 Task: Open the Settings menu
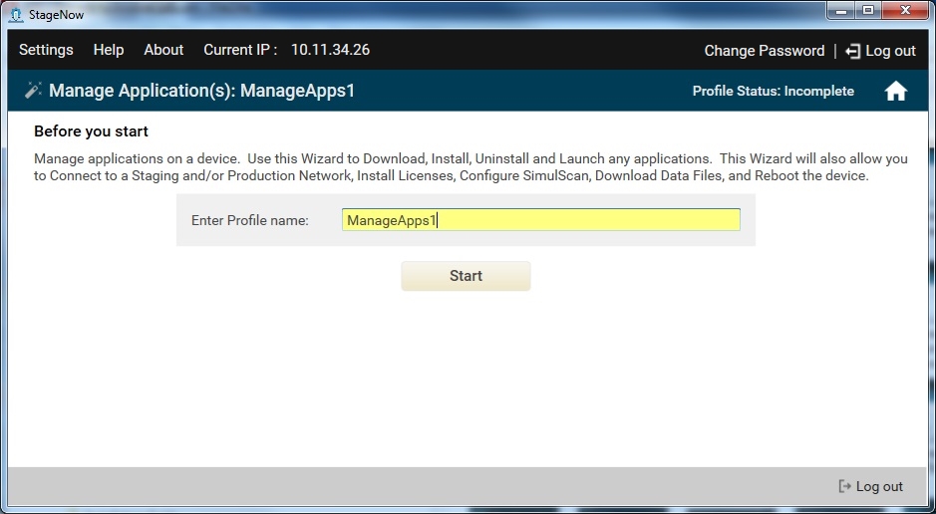point(46,50)
